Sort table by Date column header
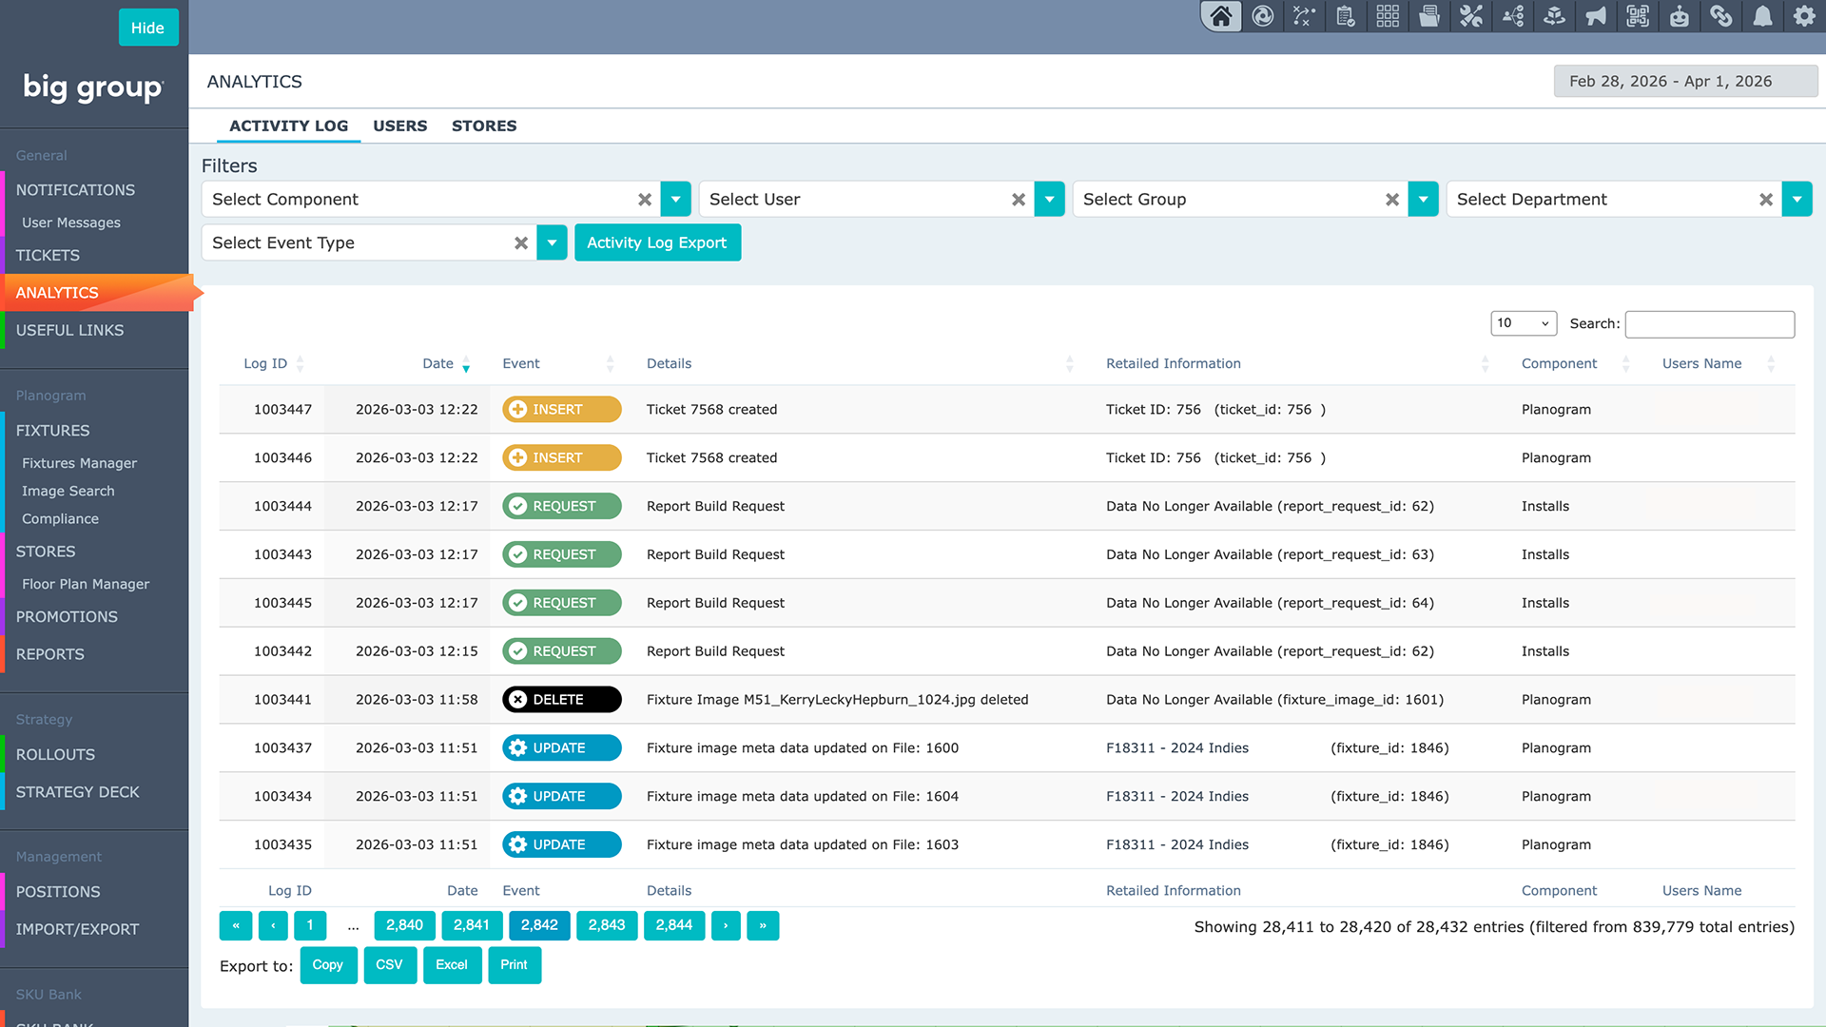This screenshot has width=1826, height=1027. tap(438, 363)
